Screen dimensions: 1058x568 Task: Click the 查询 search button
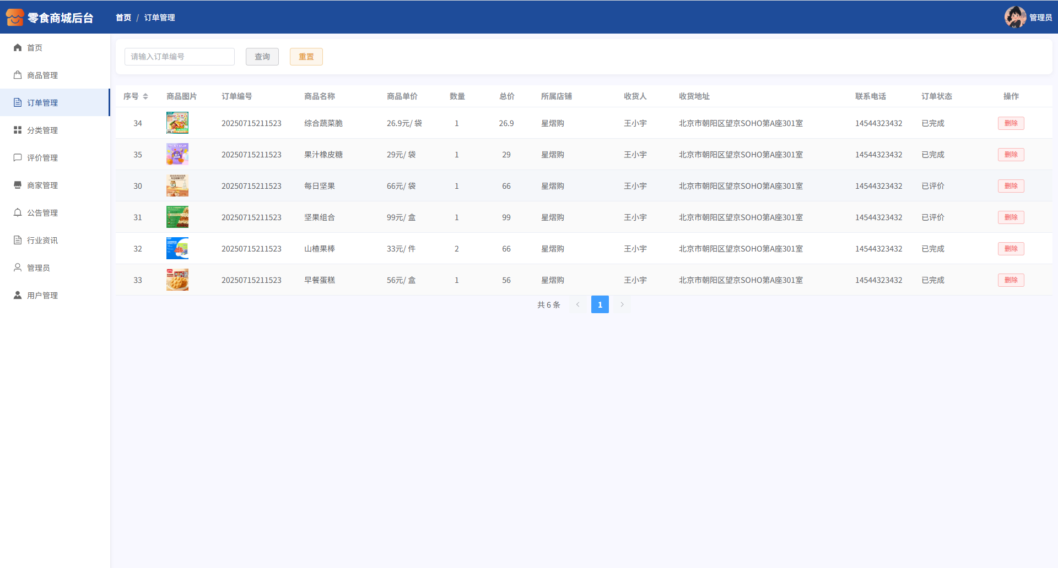(262, 57)
